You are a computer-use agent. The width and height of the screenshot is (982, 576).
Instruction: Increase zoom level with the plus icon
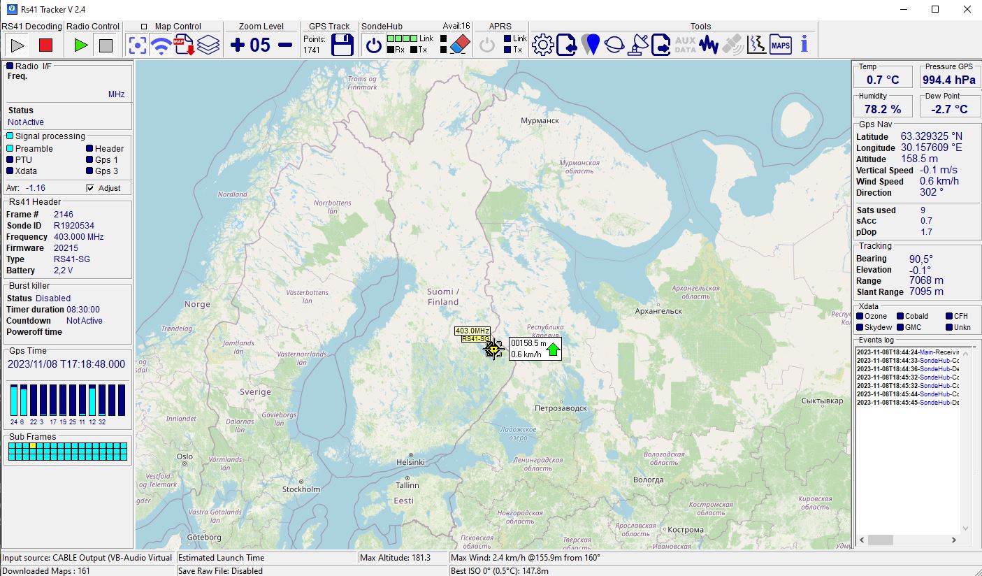(238, 45)
